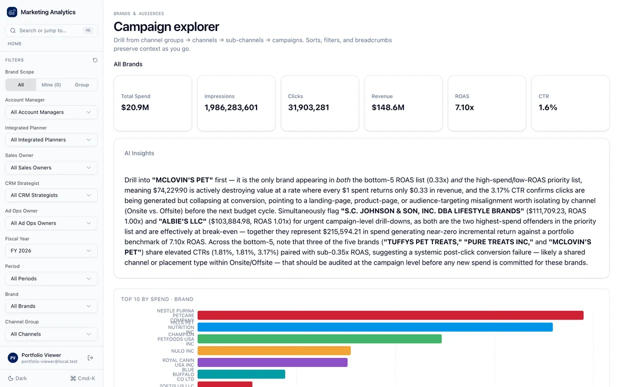Open the All Sales Owners dropdown
The image size is (620, 387).
coord(51,168)
